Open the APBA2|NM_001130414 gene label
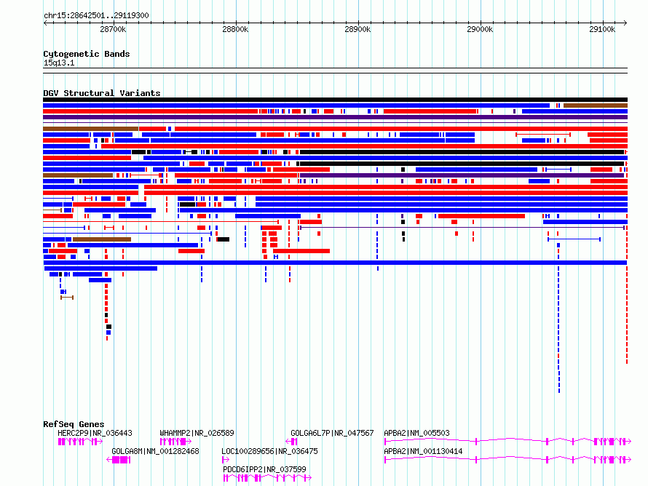Image resolution: width=648 pixels, height=486 pixels. (423, 451)
